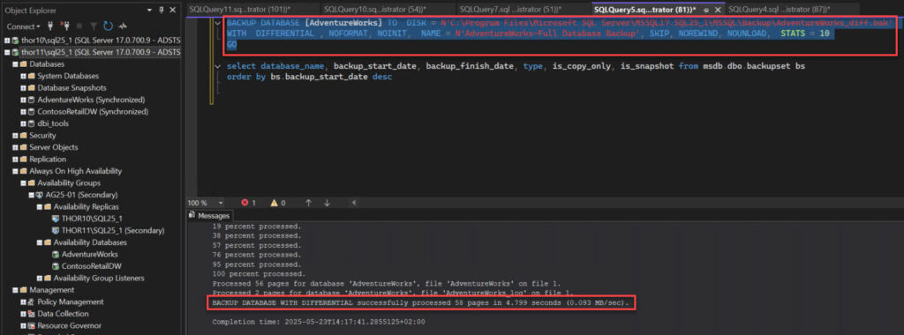Collapse the Databases folder
Viewport: 904px width, 335px height.
[15, 64]
